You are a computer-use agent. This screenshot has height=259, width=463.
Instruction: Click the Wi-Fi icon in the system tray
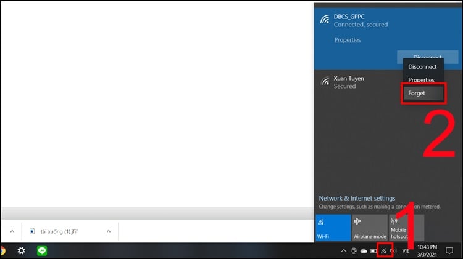click(383, 251)
